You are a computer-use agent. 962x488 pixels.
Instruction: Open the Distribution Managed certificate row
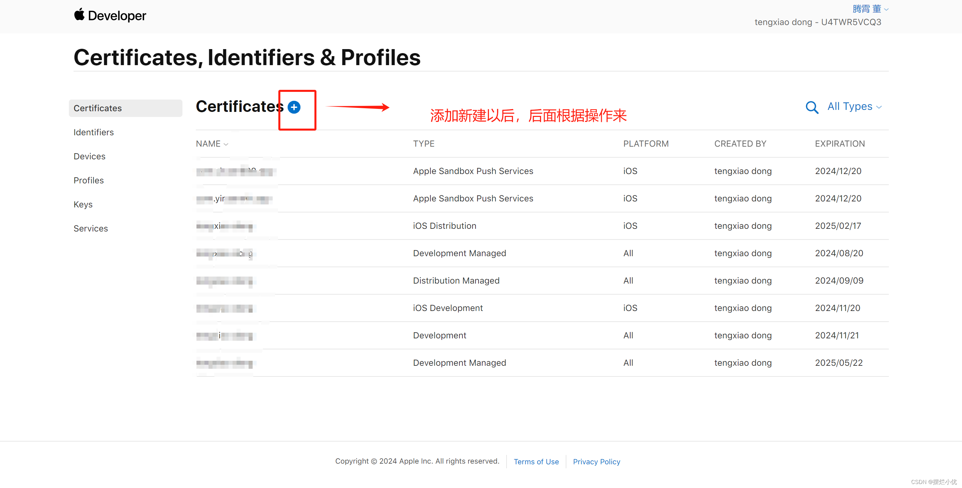coord(456,281)
